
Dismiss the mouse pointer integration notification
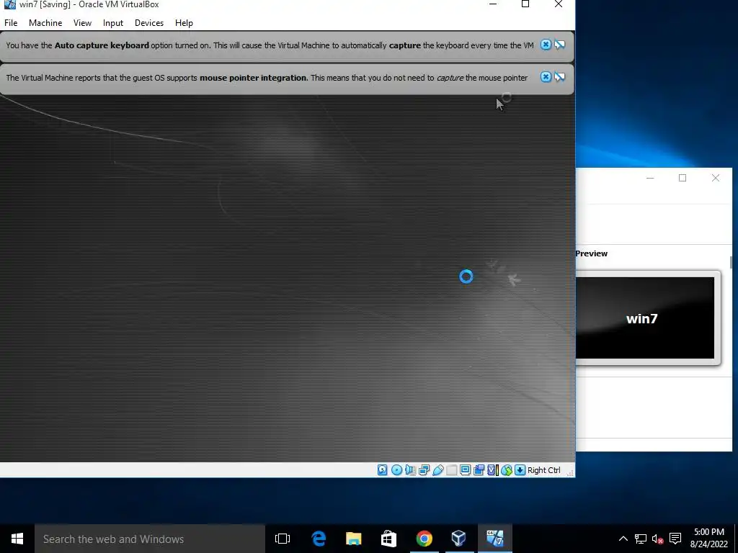tap(546, 76)
